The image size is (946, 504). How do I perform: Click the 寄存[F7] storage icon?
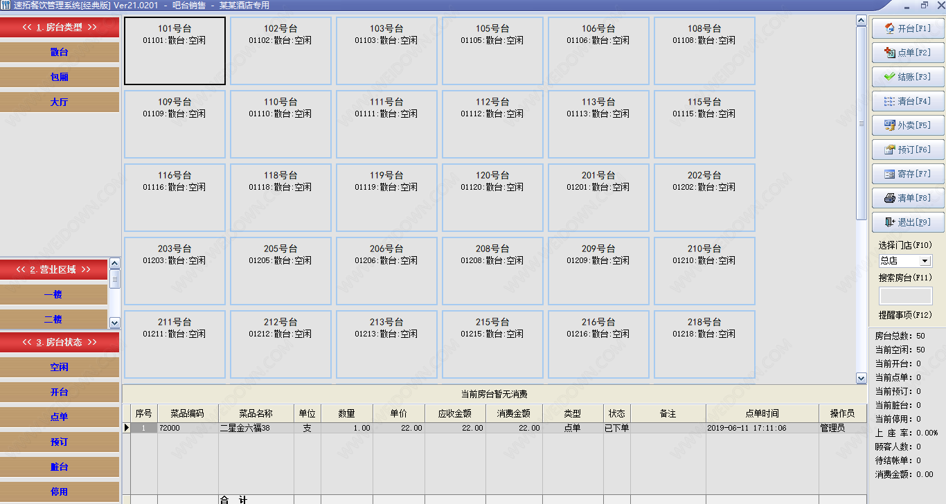click(891, 174)
